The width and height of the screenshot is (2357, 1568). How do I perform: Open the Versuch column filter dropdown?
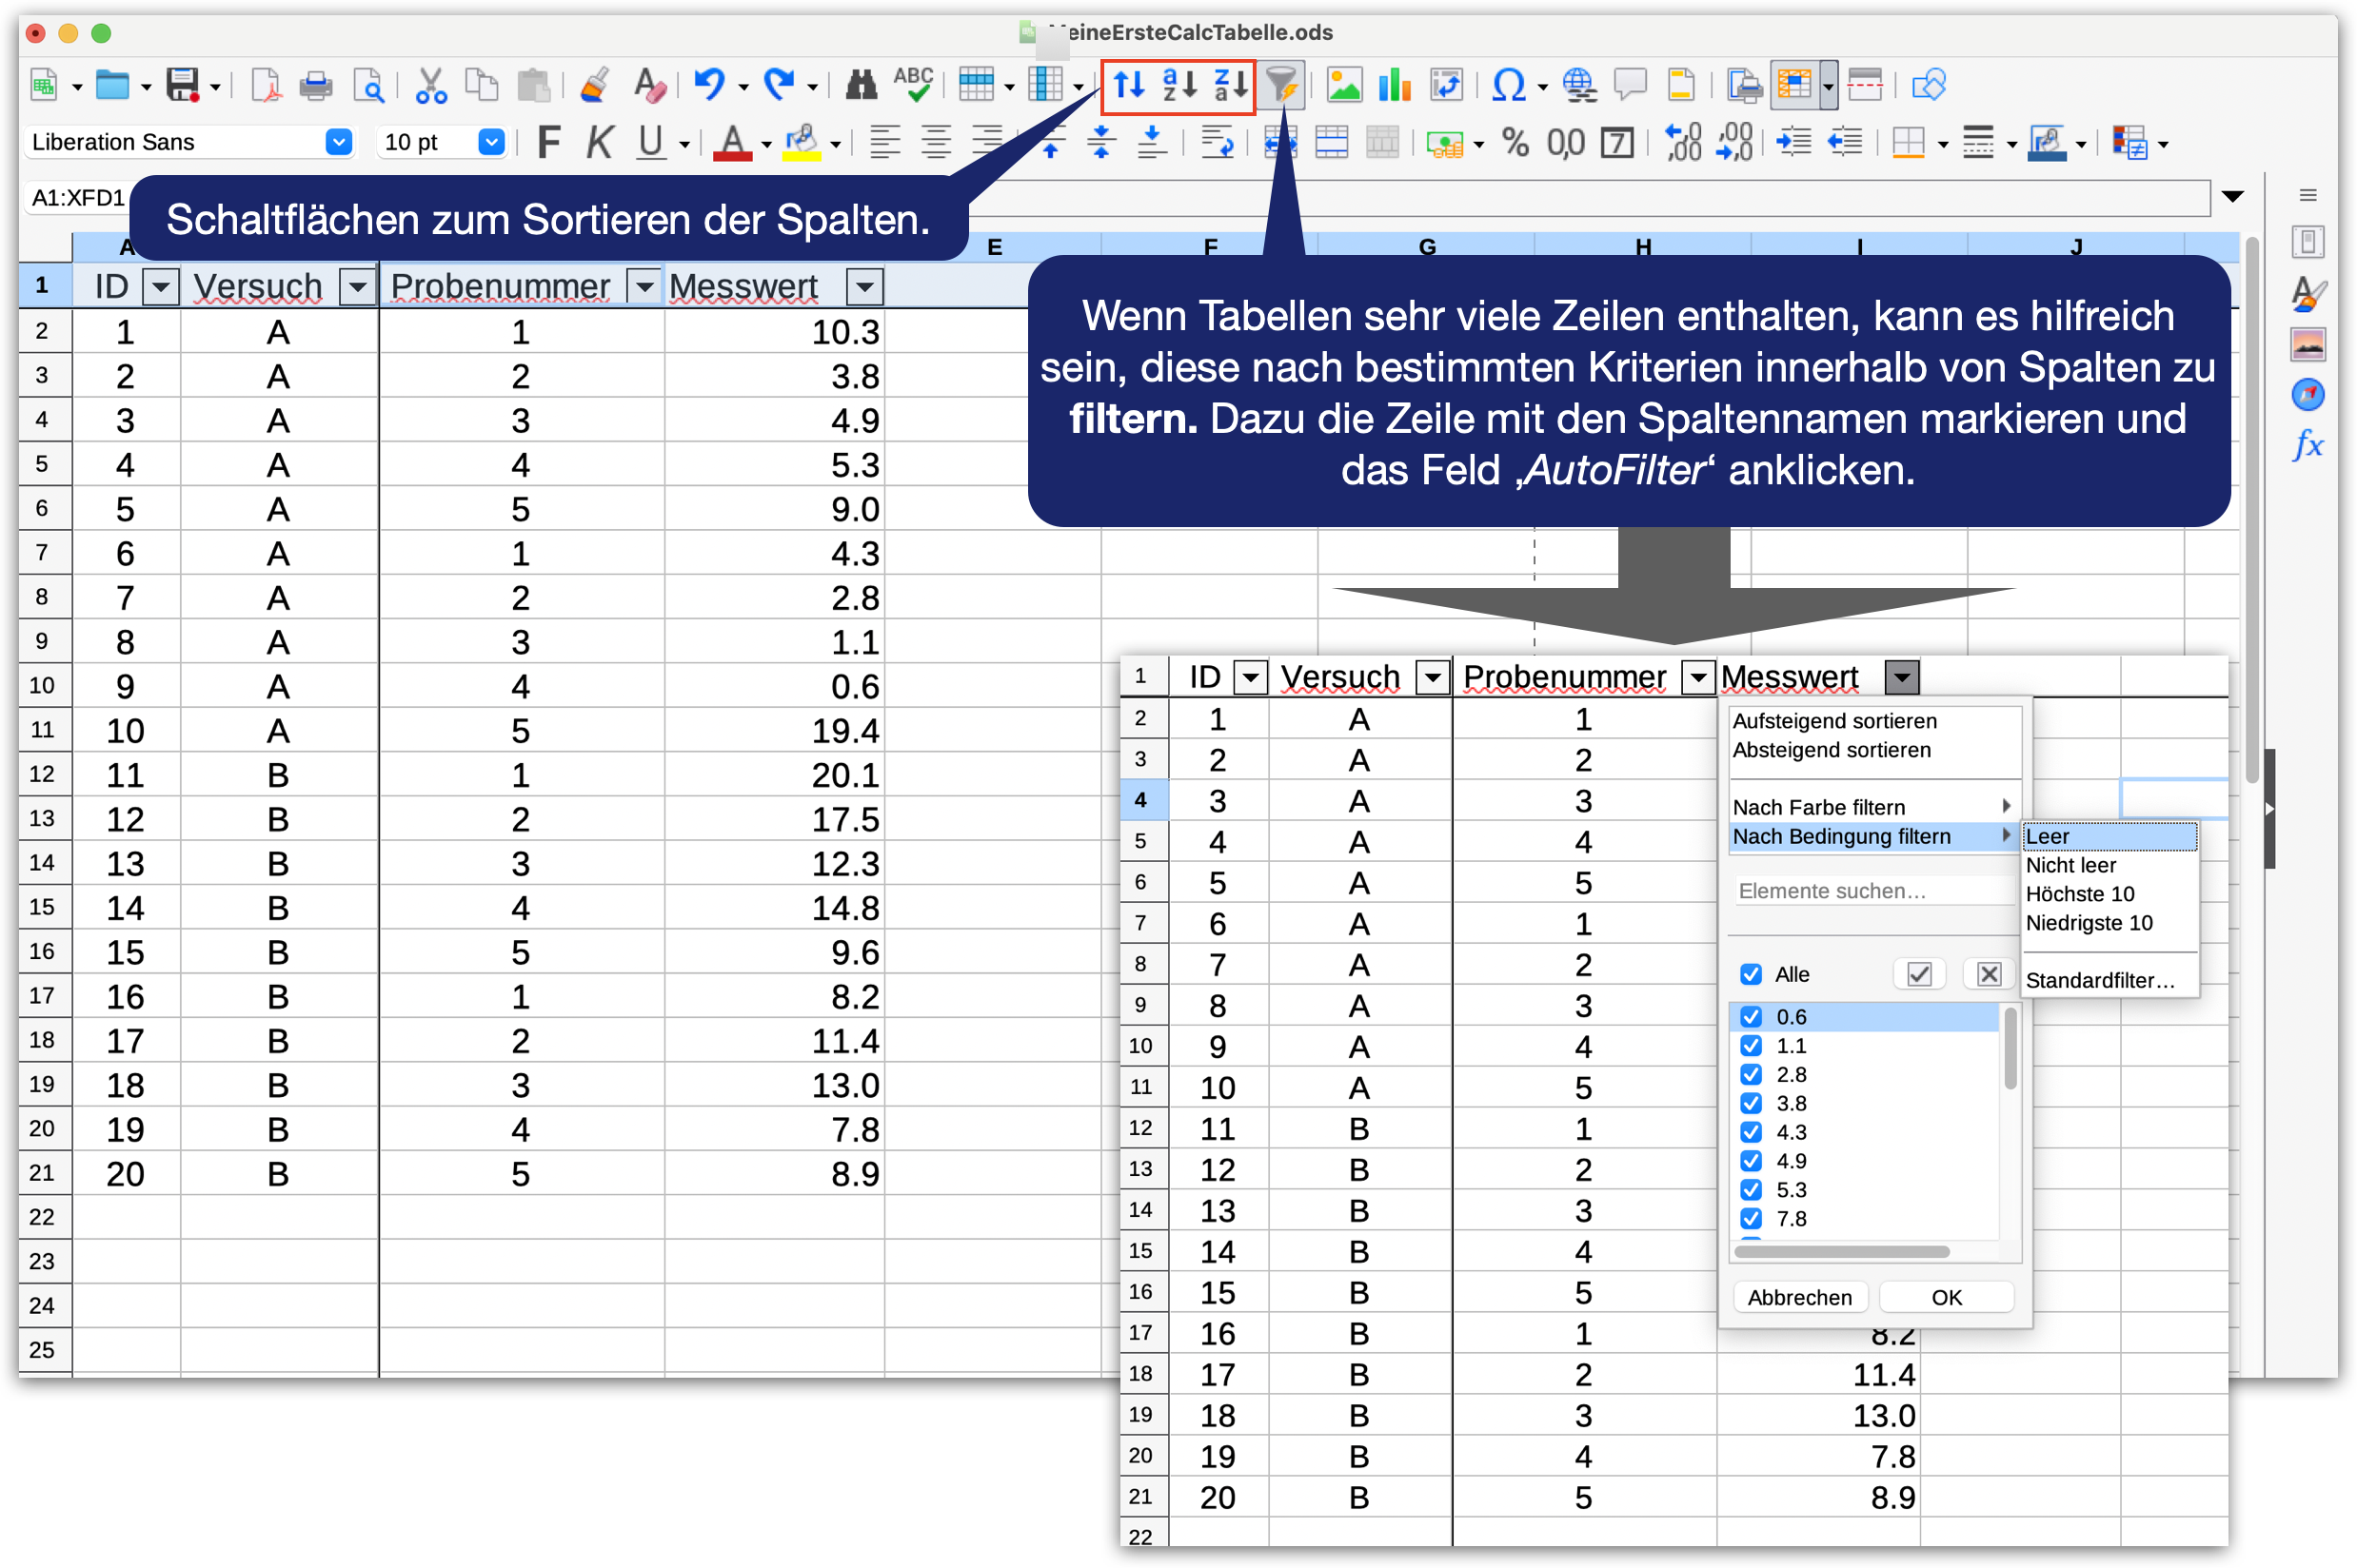[356, 288]
